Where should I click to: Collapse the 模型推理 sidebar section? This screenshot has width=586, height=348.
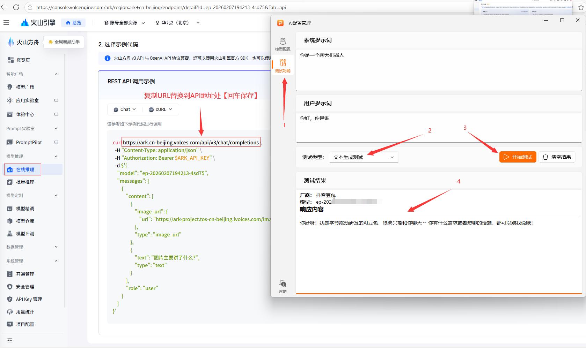[x=56, y=156]
